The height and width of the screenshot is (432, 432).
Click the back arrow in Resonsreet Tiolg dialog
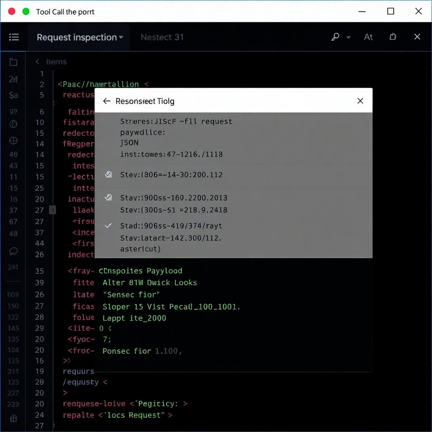107,101
